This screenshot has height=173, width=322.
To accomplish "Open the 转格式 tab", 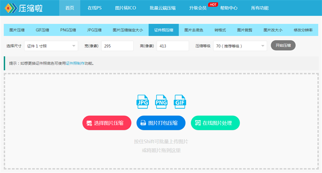I will [220, 30].
